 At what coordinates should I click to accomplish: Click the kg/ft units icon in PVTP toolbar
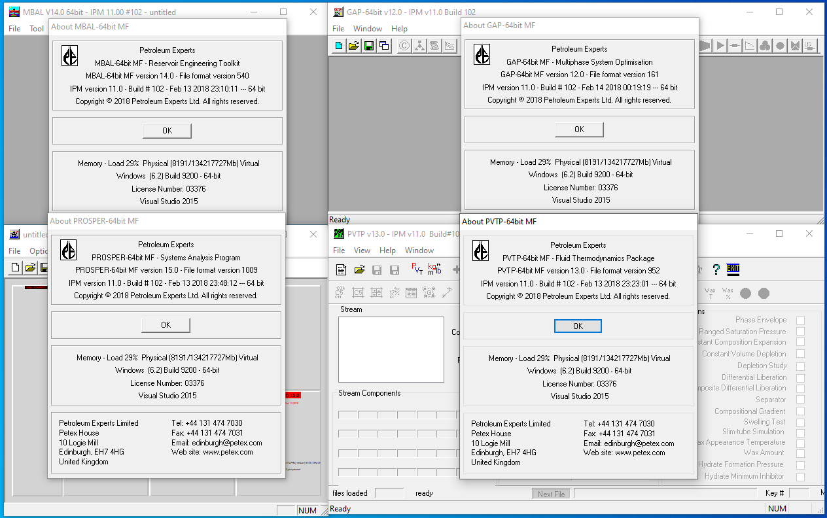pos(434,269)
